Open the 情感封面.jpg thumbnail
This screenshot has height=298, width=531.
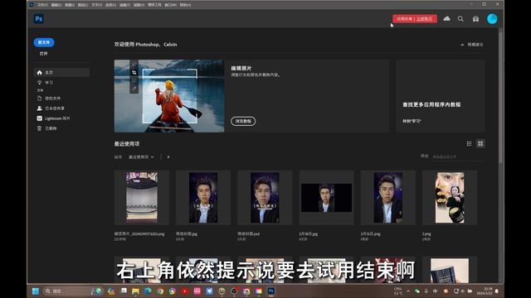click(x=203, y=198)
